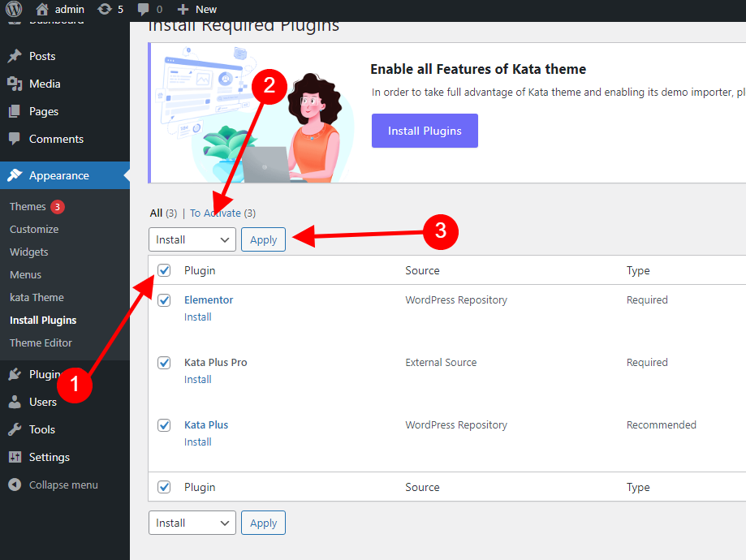Screen dimensions: 746x560
Task: Uncheck the Kata Plus Pro checkbox
Action: [164, 363]
